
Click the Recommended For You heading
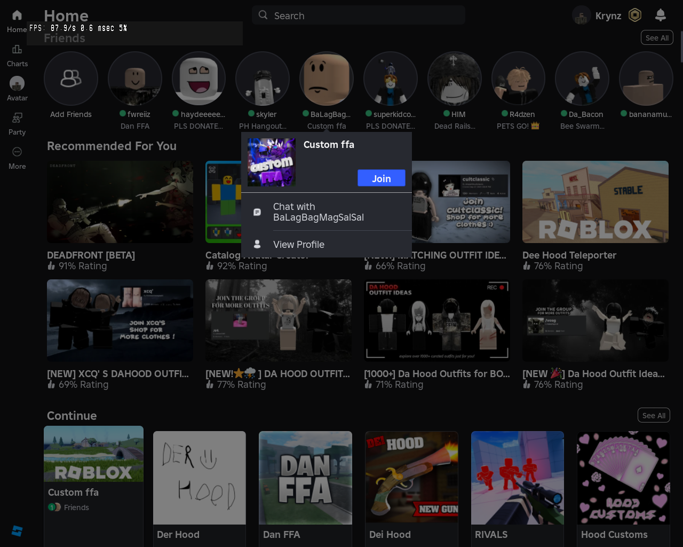click(112, 146)
